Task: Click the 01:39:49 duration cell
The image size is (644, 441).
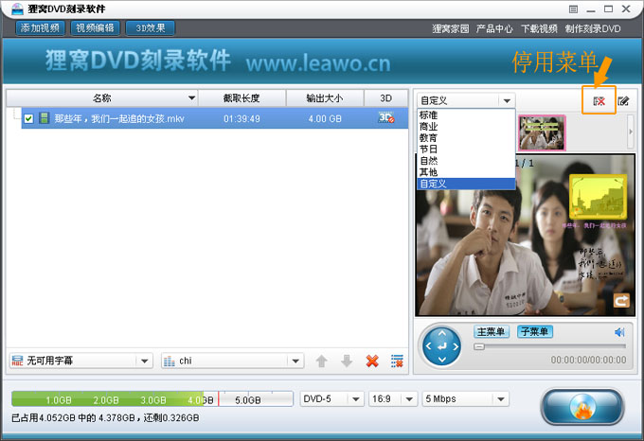Action: (x=241, y=119)
